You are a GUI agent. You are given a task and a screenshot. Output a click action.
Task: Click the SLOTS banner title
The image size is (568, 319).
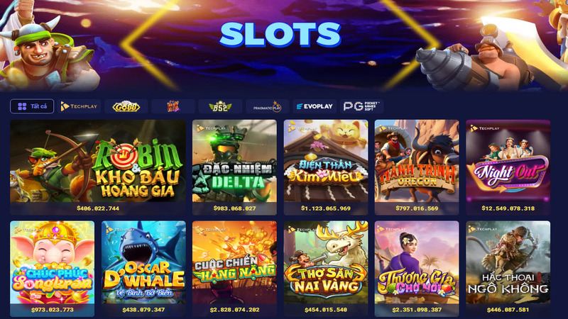[x=280, y=34]
